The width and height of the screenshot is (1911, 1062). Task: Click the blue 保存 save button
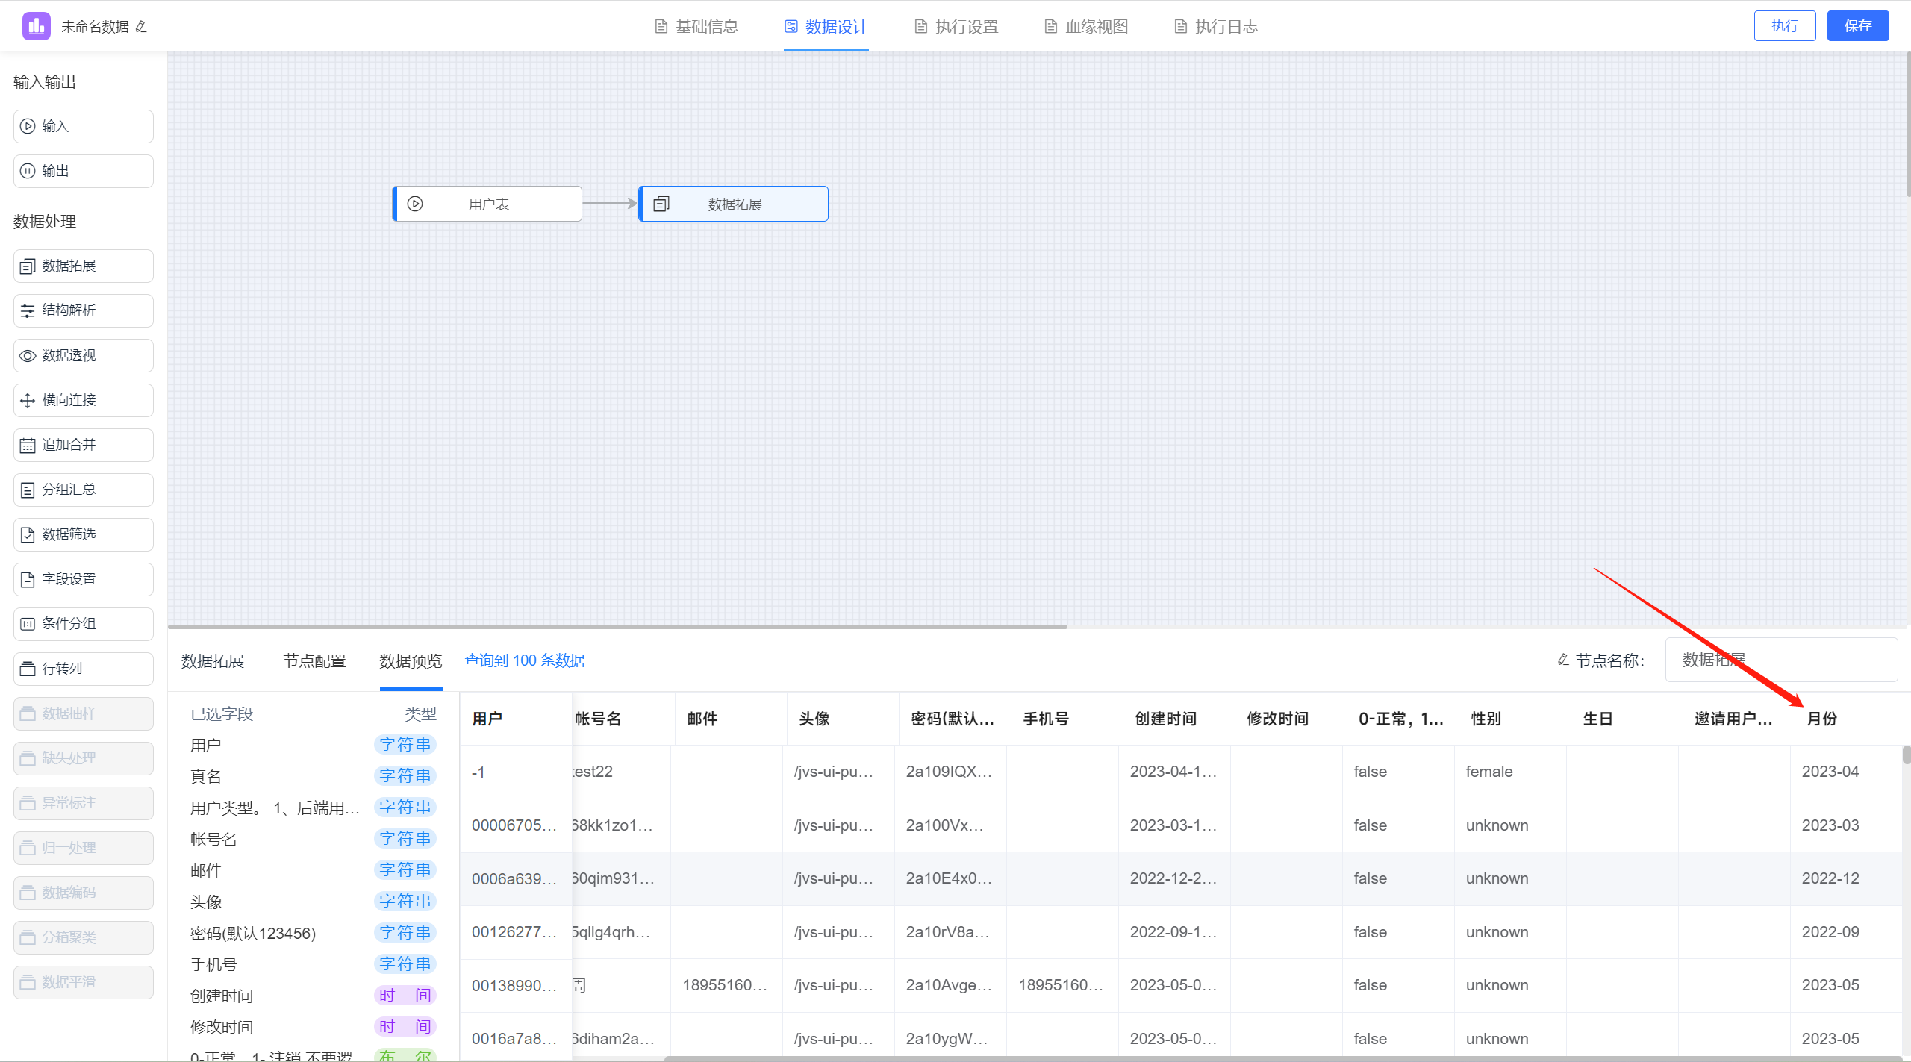tap(1858, 25)
